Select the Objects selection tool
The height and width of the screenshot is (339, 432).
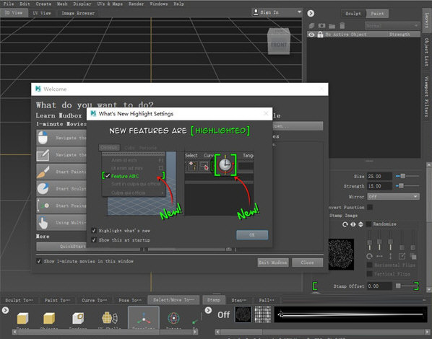[49, 318]
